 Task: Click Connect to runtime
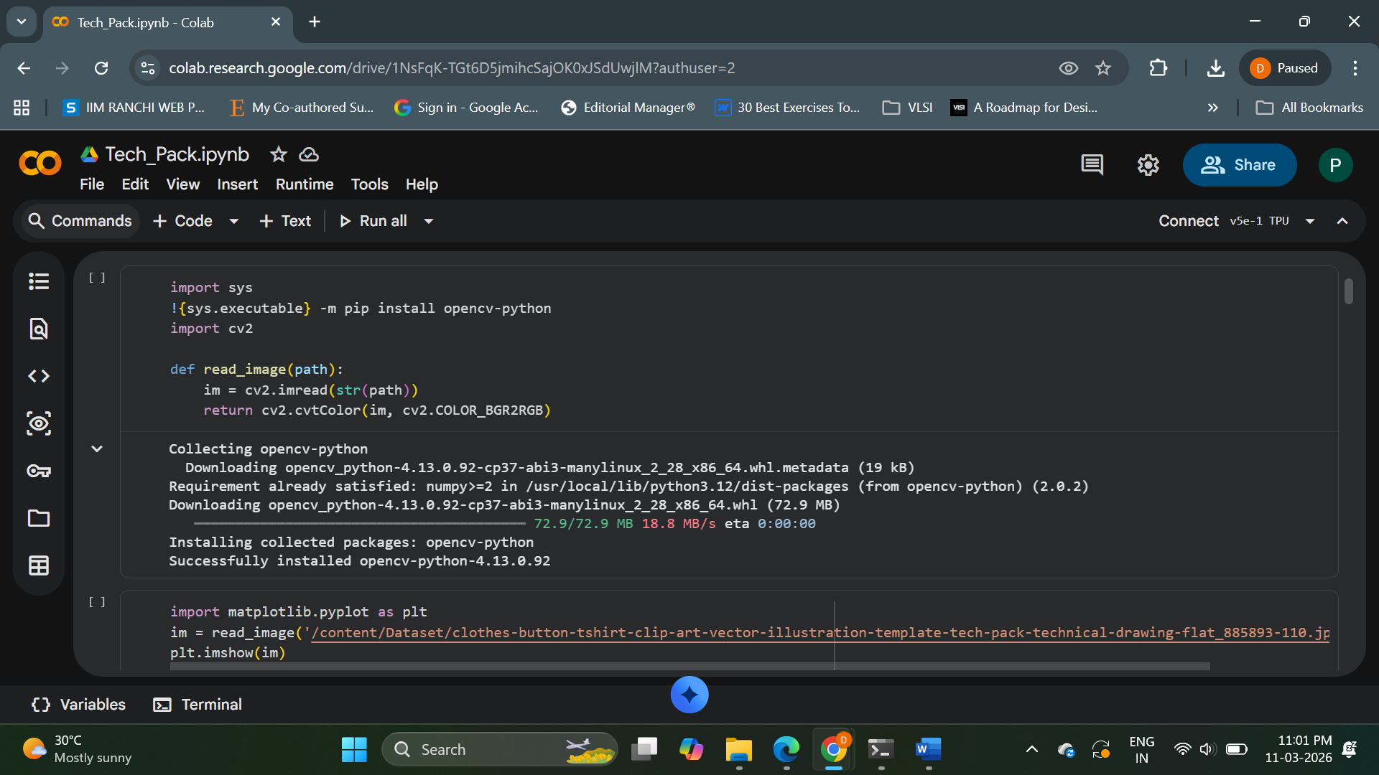pos(1188,221)
